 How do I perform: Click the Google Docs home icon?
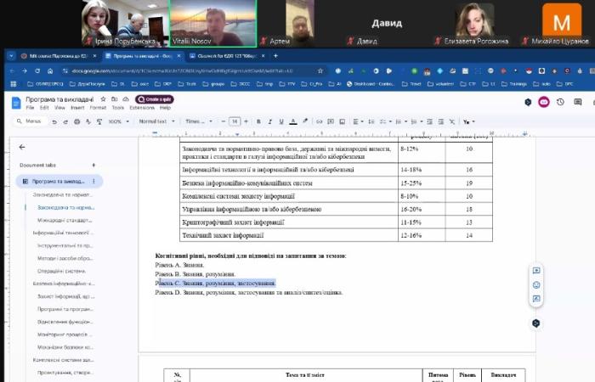click(x=17, y=102)
